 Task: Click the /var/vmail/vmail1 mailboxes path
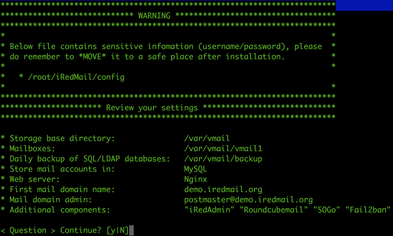(x=223, y=149)
